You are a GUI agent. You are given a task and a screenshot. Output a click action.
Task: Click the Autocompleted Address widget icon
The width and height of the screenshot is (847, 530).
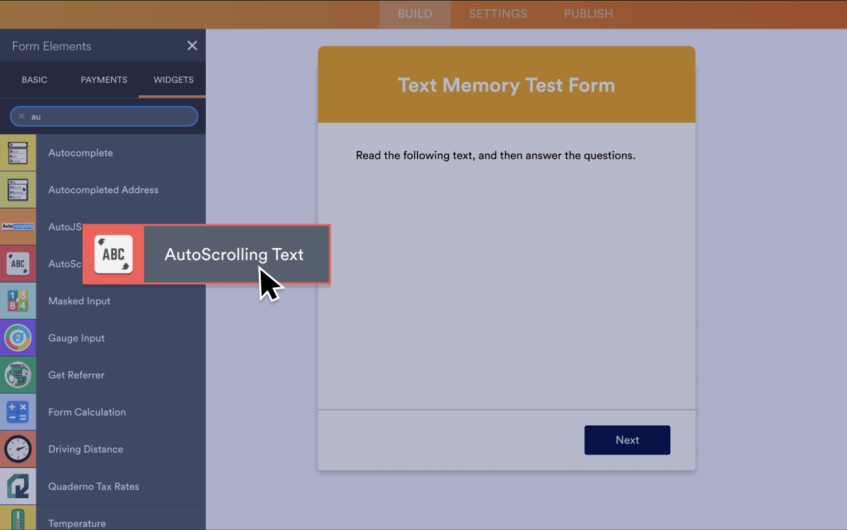[x=17, y=189]
